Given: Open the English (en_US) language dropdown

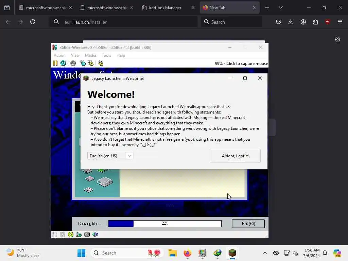Looking at the screenshot, I should click(110, 156).
